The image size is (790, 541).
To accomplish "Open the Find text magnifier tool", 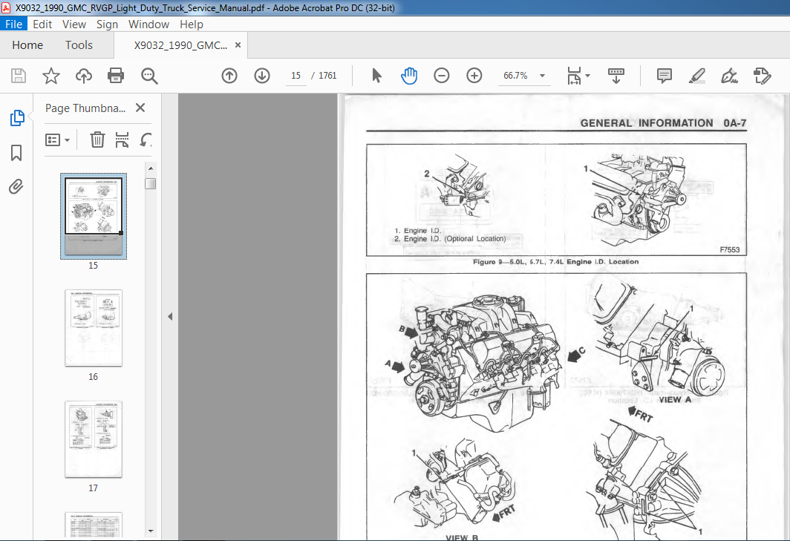I will 149,76.
